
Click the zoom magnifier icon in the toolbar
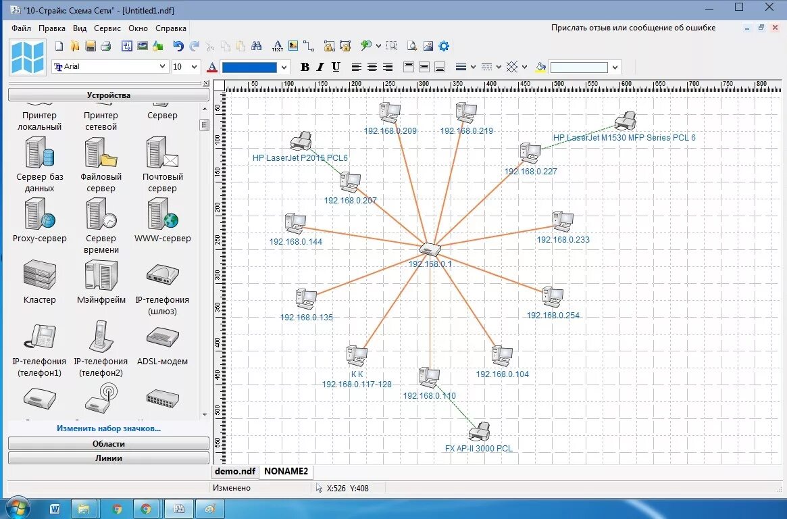pyautogui.click(x=366, y=46)
